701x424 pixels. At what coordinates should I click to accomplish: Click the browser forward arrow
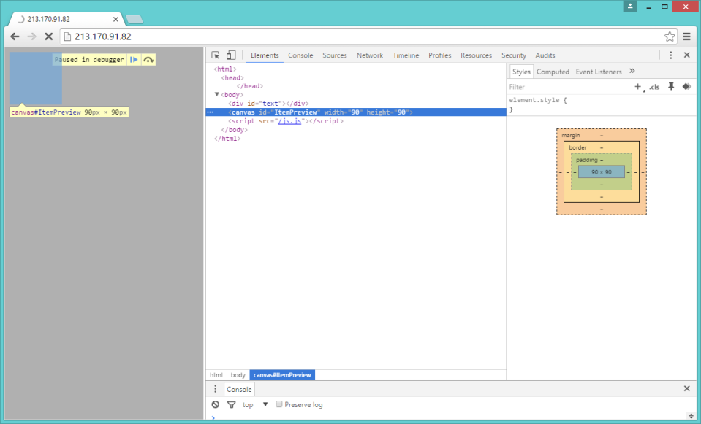31,36
